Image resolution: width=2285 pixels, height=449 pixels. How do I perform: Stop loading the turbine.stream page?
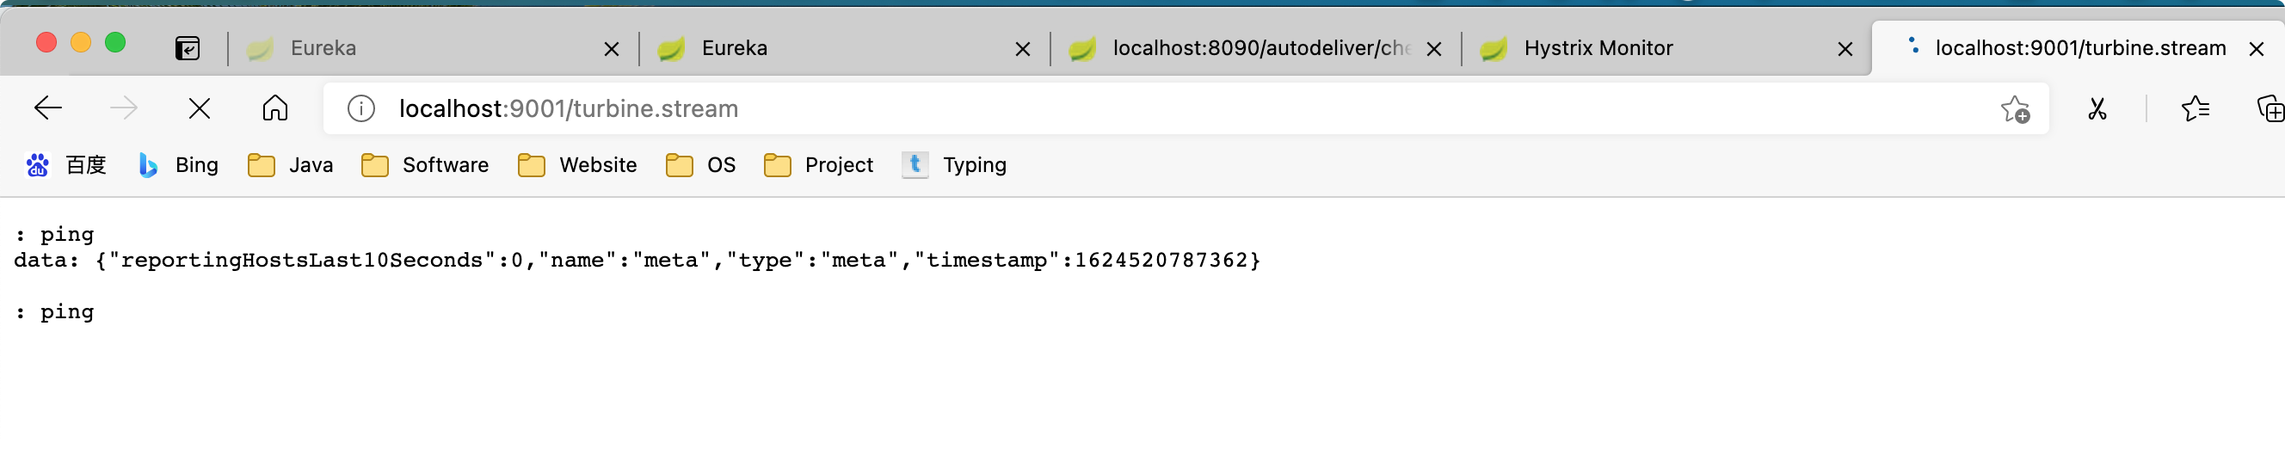click(200, 108)
